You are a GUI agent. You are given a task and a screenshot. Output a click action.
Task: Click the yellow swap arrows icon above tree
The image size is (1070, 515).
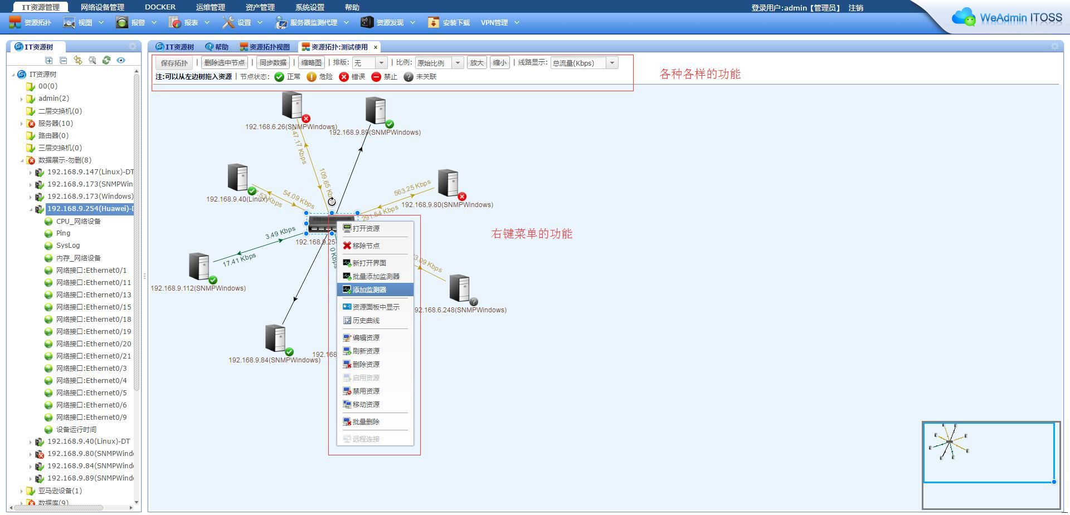click(x=77, y=60)
